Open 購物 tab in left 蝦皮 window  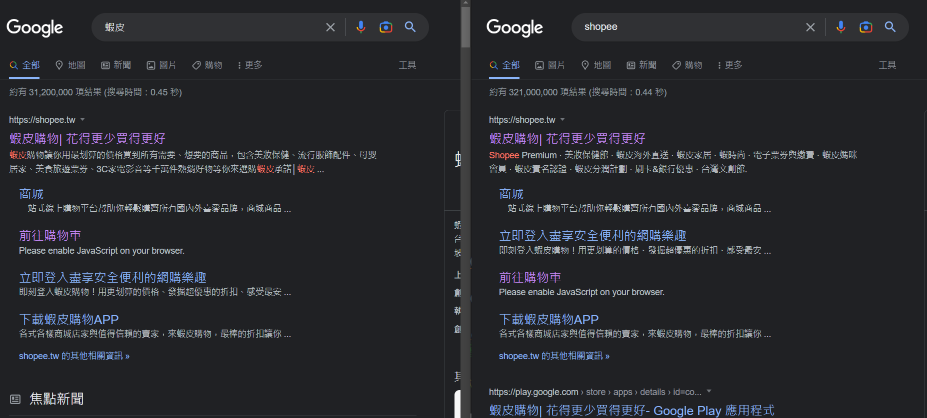tap(207, 65)
